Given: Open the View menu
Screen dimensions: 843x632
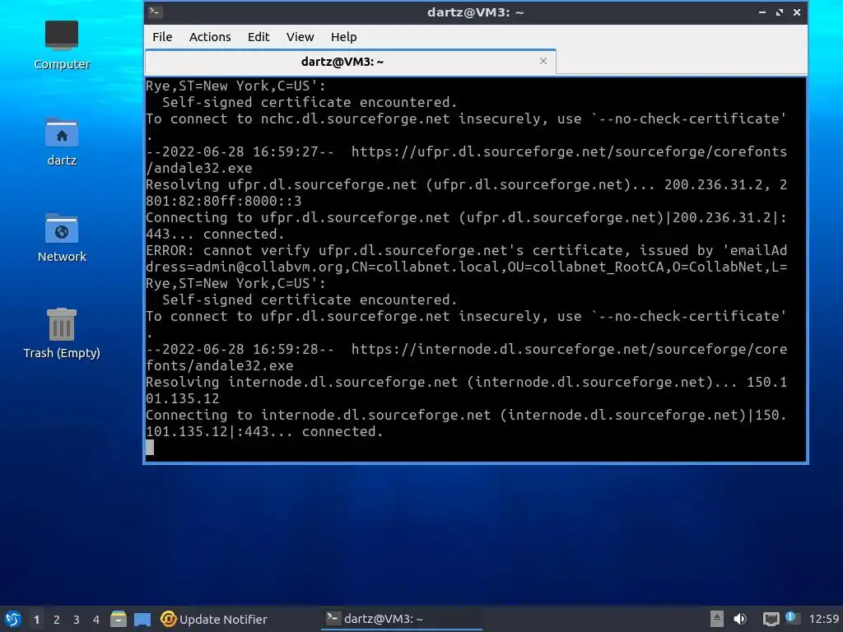Looking at the screenshot, I should [x=300, y=36].
